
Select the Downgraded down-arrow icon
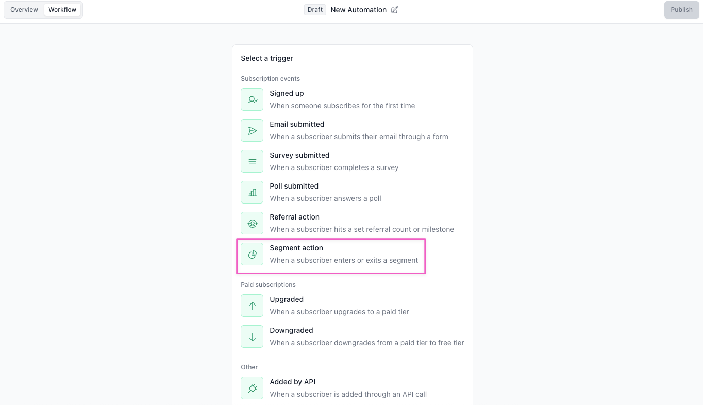tap(252, 336)
